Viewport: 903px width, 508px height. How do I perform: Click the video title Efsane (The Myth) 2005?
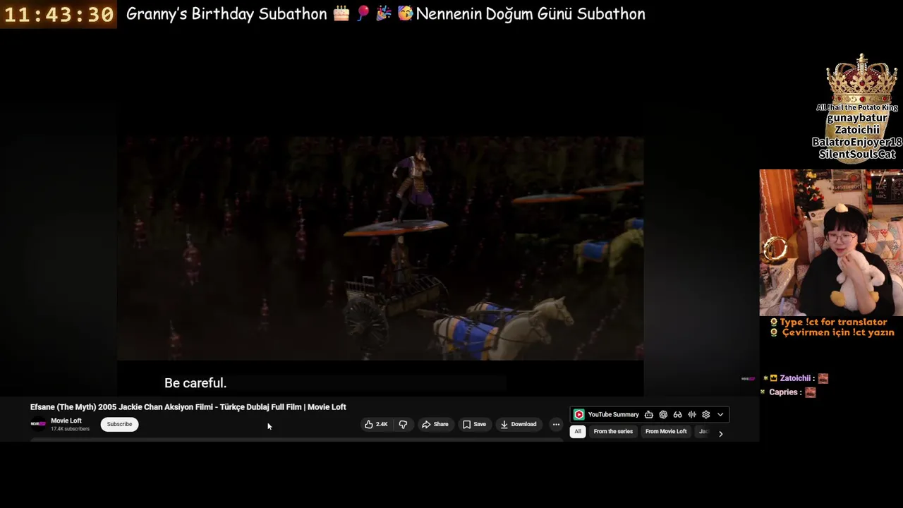[x=188, y=407]
